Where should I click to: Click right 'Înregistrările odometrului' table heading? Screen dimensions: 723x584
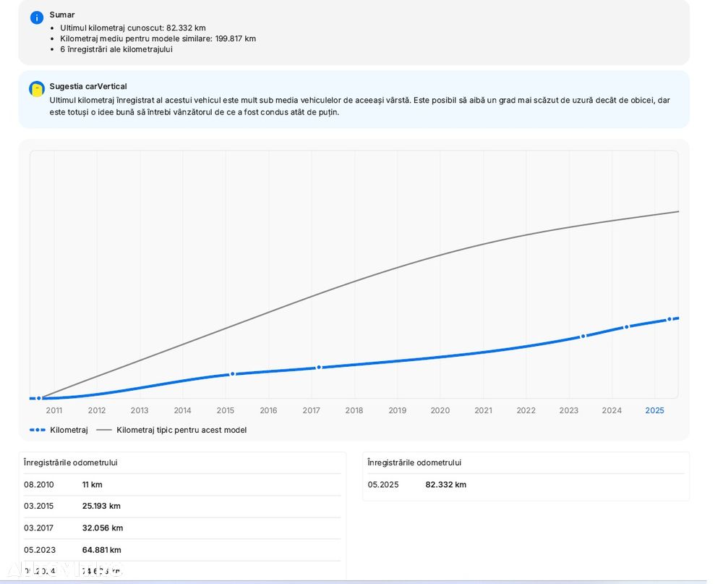[x=414, y=462]
